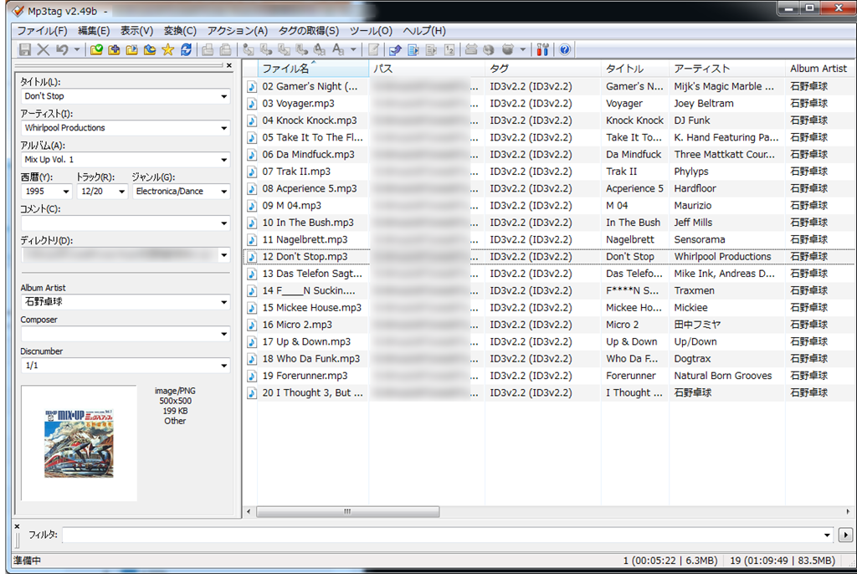Select file 19 Forerunner.mp3

tap(305, 376)
